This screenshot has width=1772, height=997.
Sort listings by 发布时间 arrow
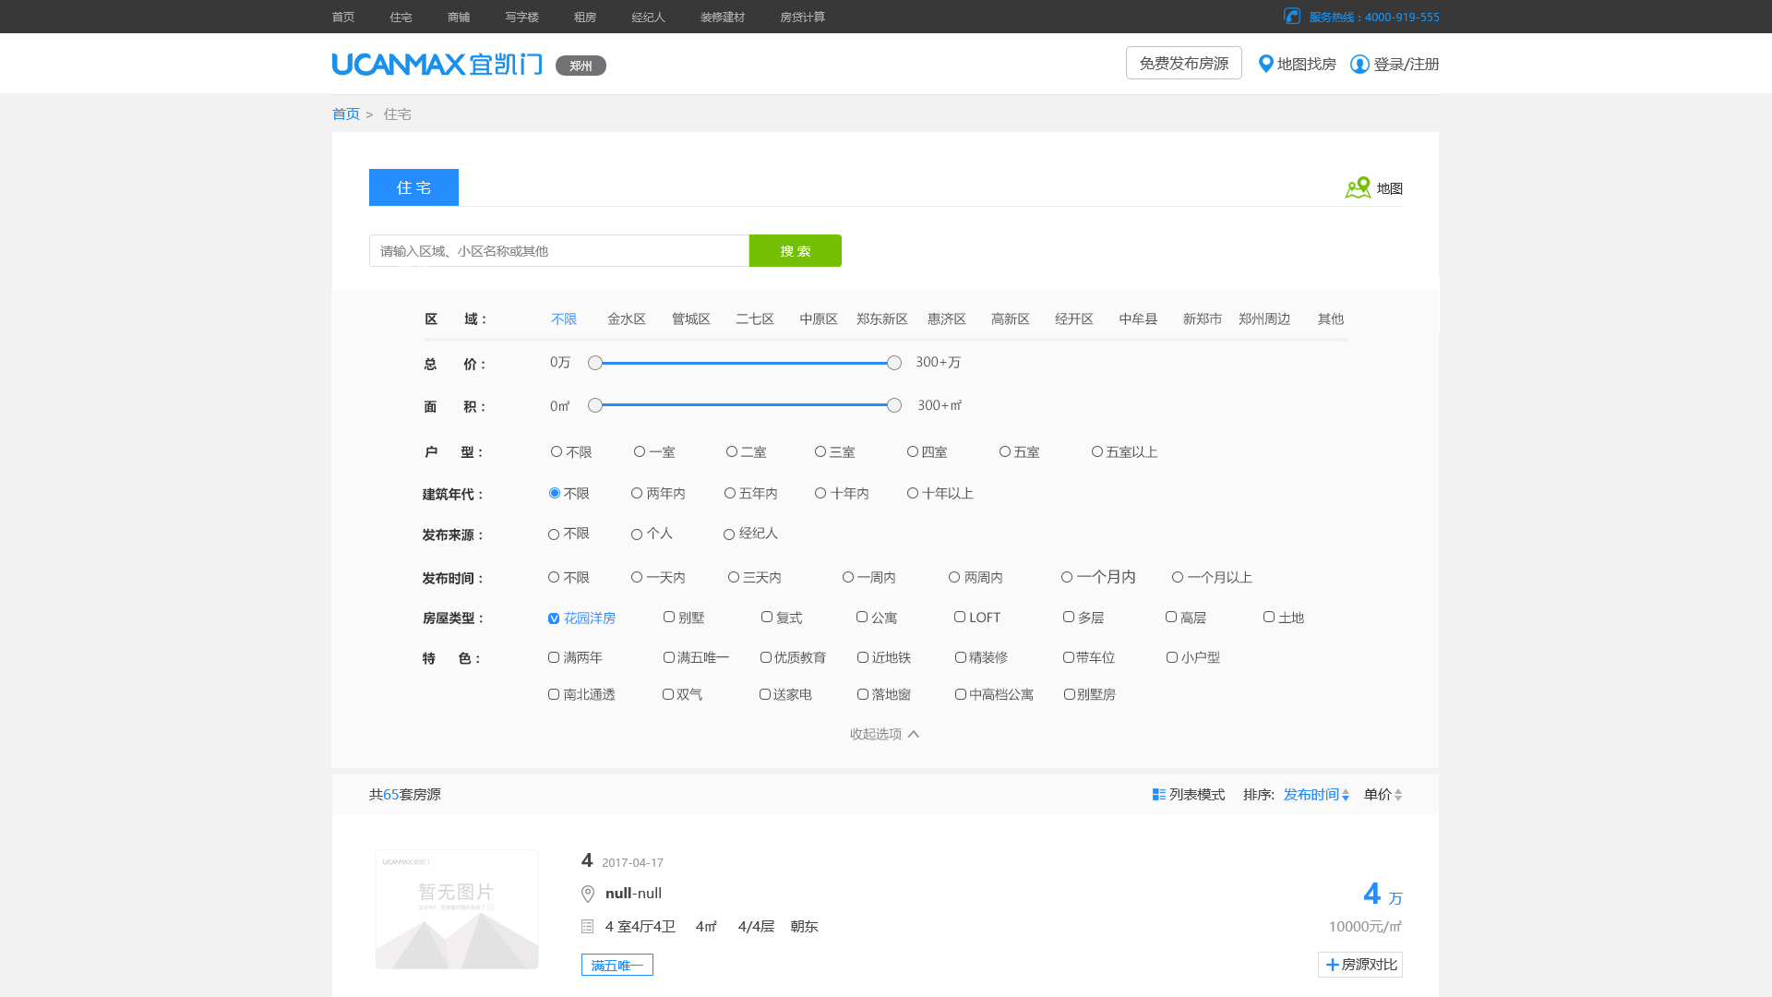click(x=1346, y=795)
